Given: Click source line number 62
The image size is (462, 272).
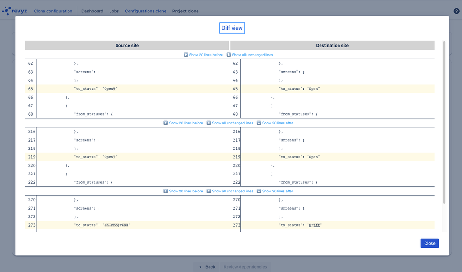Looking at the screenshot, I should (x=31, y=63).
